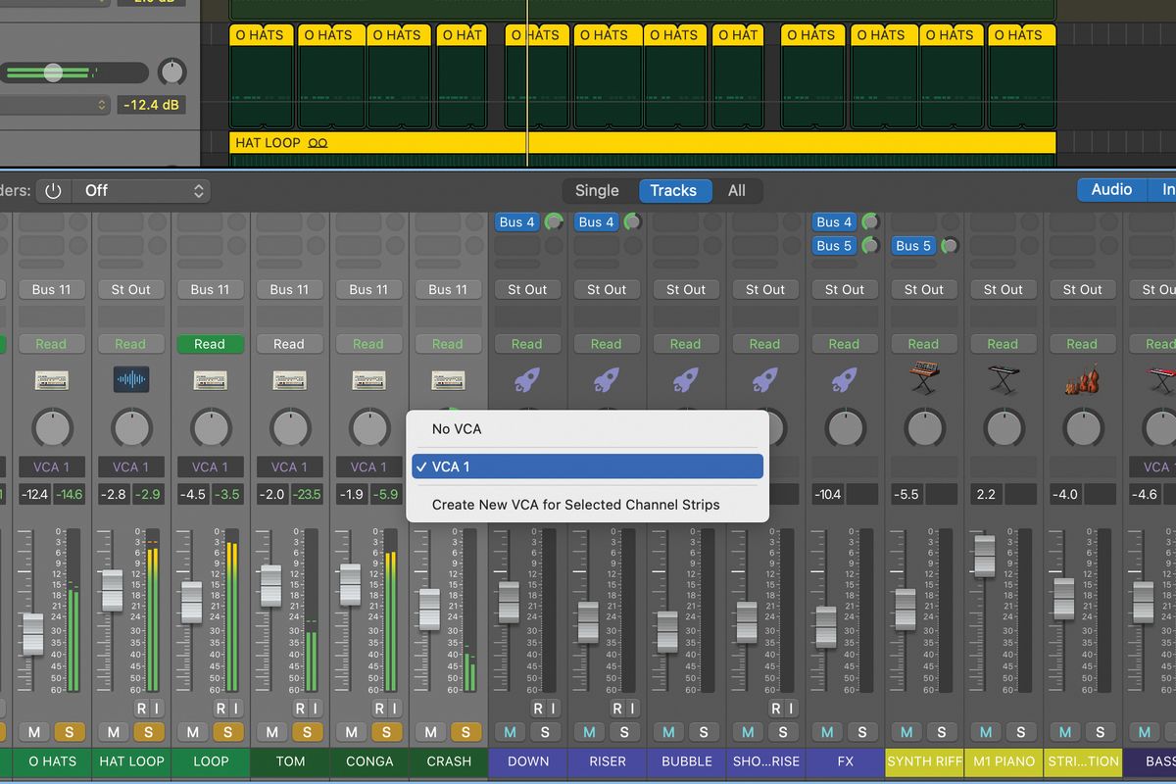Screen dimensions: 1176x784
Task: Switch mixer view to All
Action: tap(736, 191)
